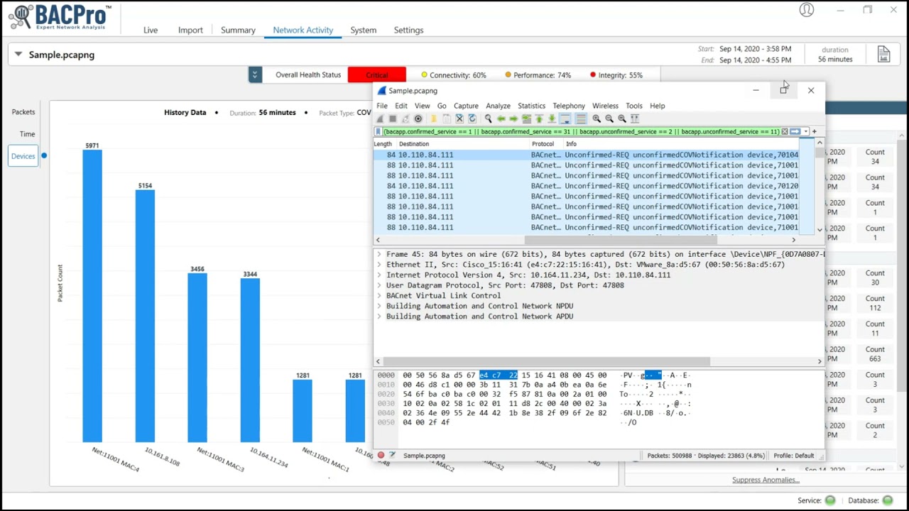The image size is (909, 511).
Task: Go forward in packet history using right arrow
Action: [x=513, y=119]
